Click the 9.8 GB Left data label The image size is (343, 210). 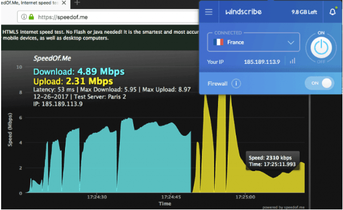click(304, 12)
